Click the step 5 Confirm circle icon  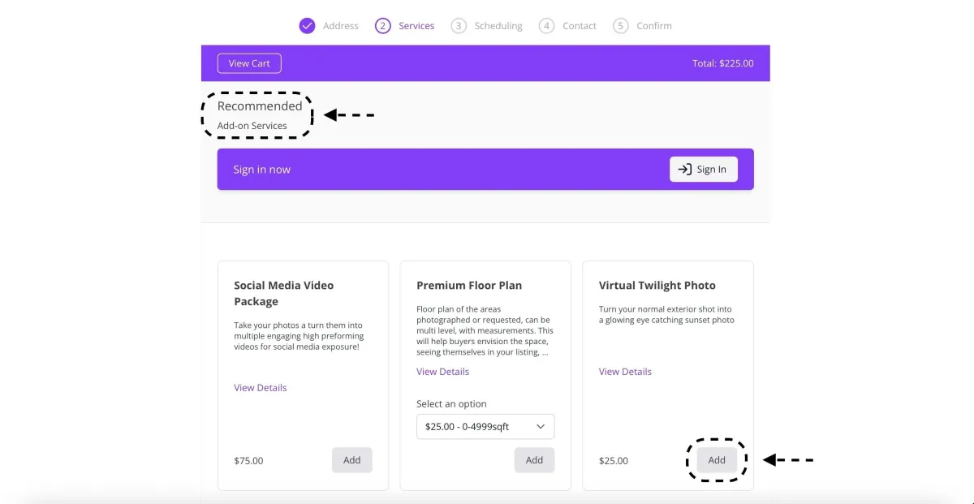[621, 26]
